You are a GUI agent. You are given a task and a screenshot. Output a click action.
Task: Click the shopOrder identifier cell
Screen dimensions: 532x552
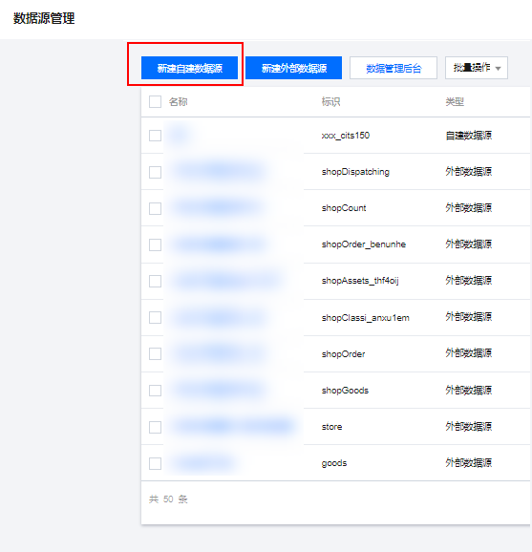pos(343,353)
